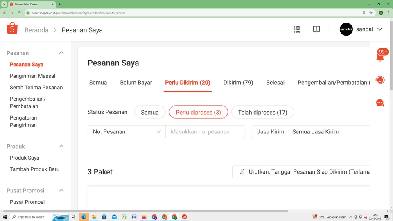Open Task View in the taskbar
The image size is (393, 221).
tap(73, 217)
